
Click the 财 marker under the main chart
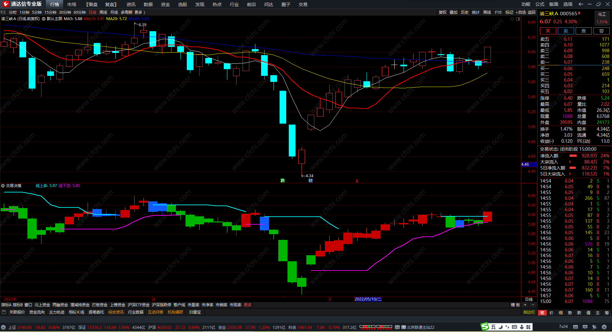pos(310,181)
